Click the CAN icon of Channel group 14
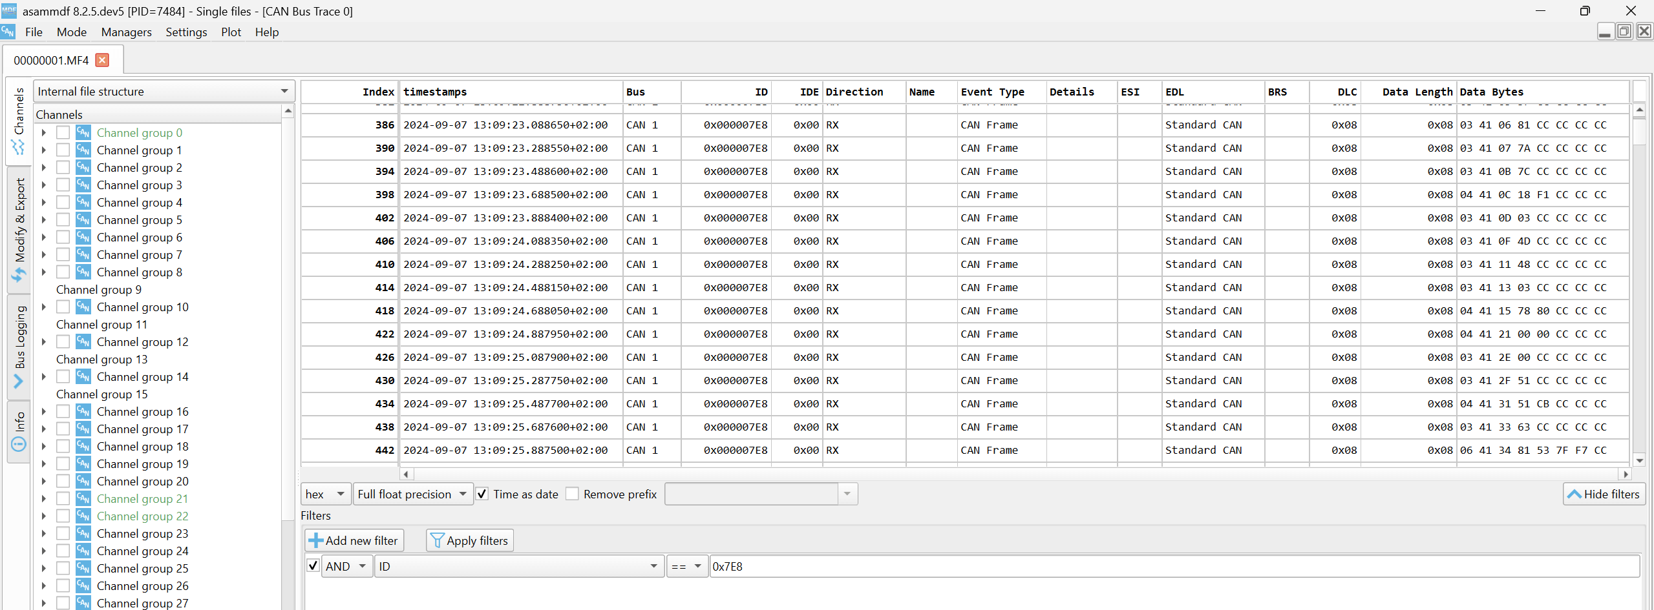The image size is (1654, 610). [x=83, y=376]
